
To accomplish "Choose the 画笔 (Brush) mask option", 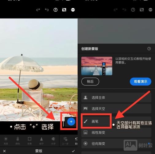I will tap(116, 121).
